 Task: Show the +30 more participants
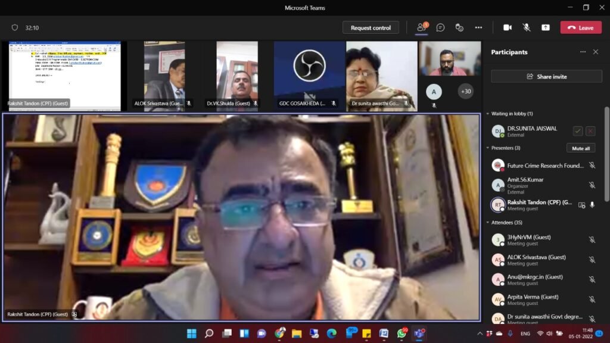pyautogui.click(x=466, y=91)
